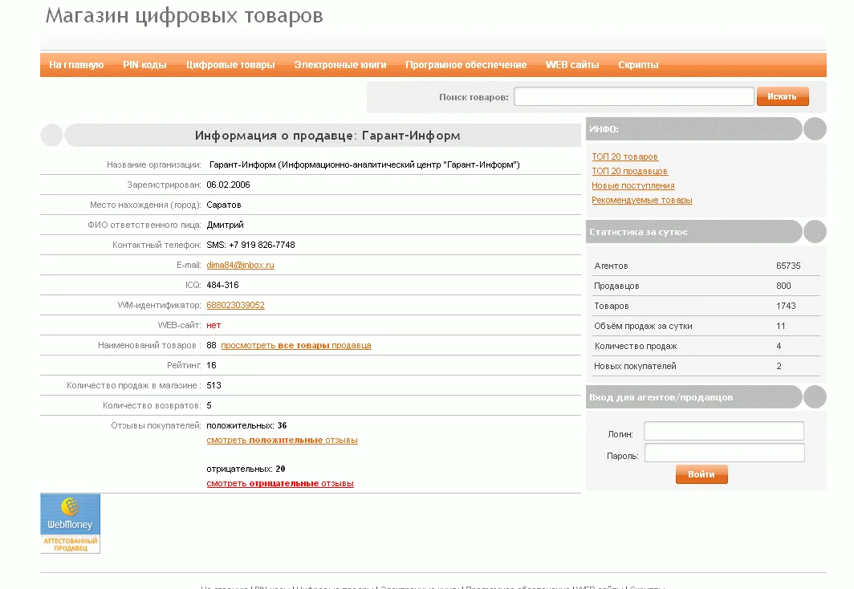Click the 'Магазин цифровых товаров' site title

point(184,16)
